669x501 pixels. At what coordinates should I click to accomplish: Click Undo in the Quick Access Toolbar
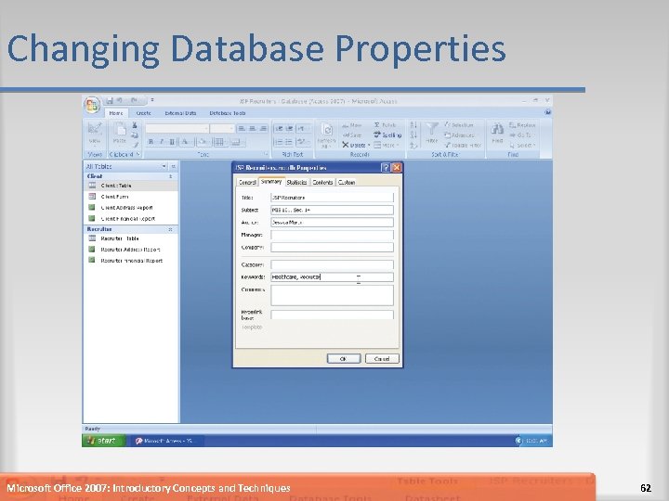point(120,100)
